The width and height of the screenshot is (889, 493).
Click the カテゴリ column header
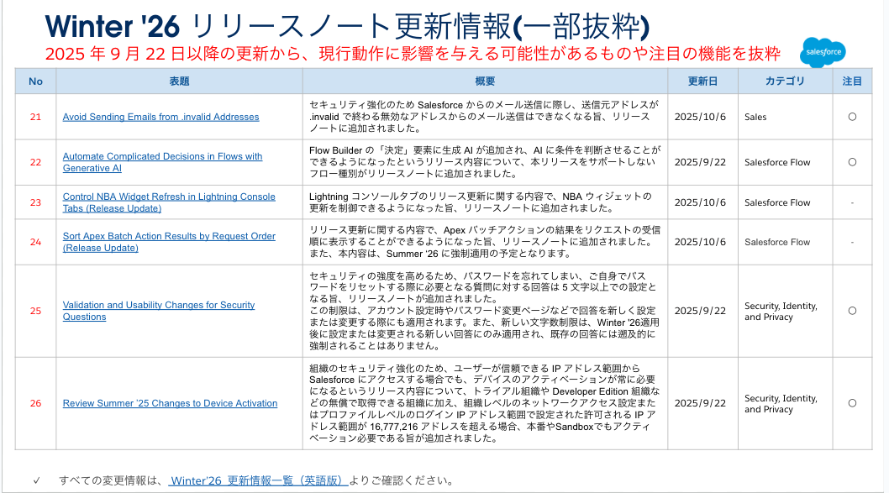[786, 81]
